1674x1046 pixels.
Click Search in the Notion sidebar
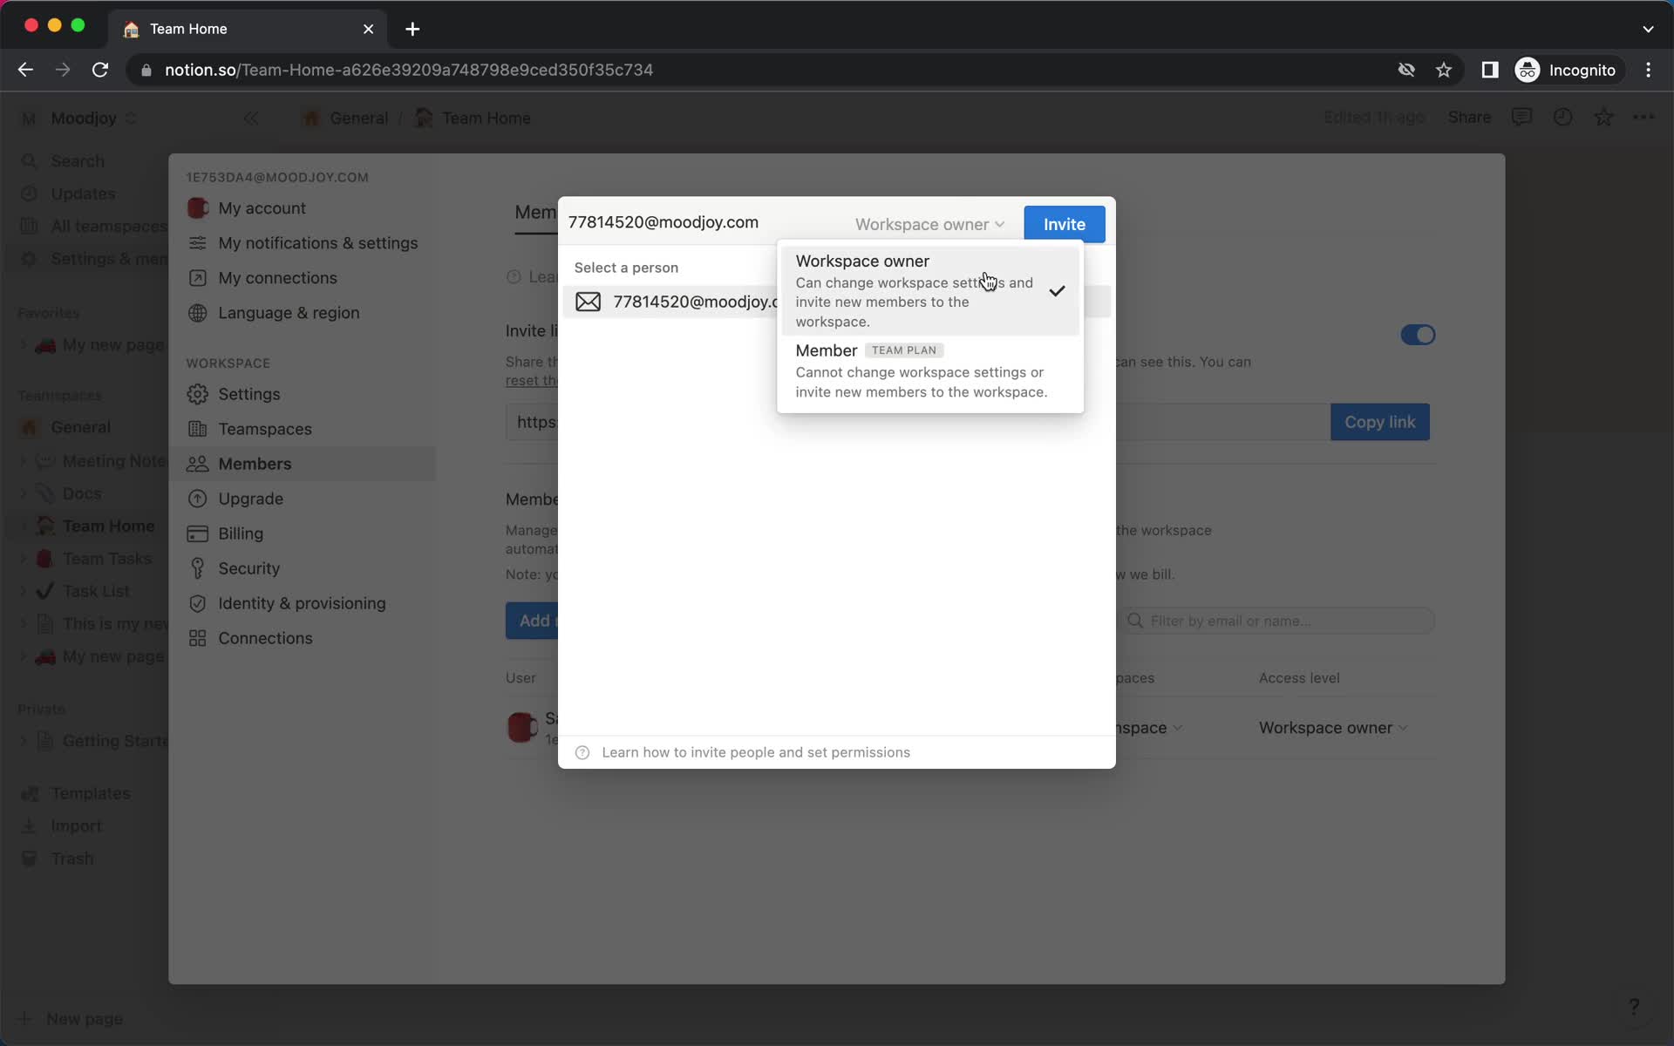click(78, 161)
